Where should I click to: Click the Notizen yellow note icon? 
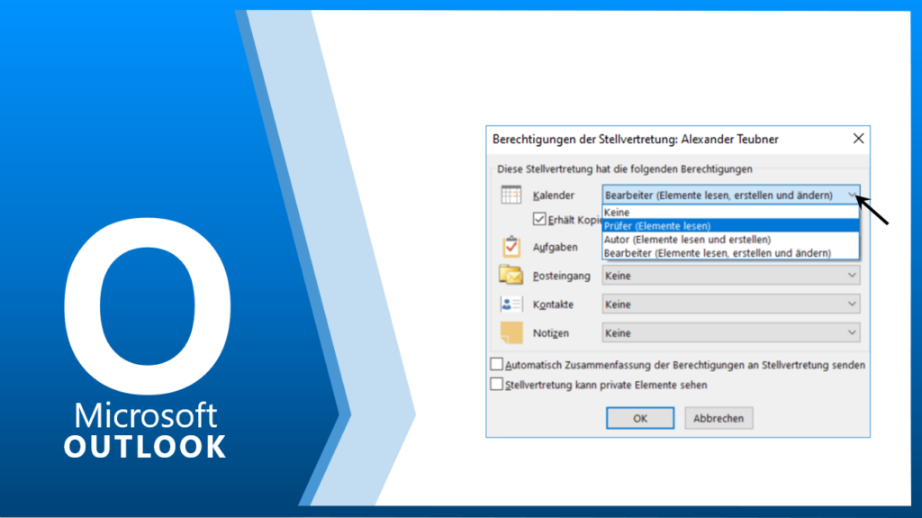pyautogui.click(x=511, y=332)
